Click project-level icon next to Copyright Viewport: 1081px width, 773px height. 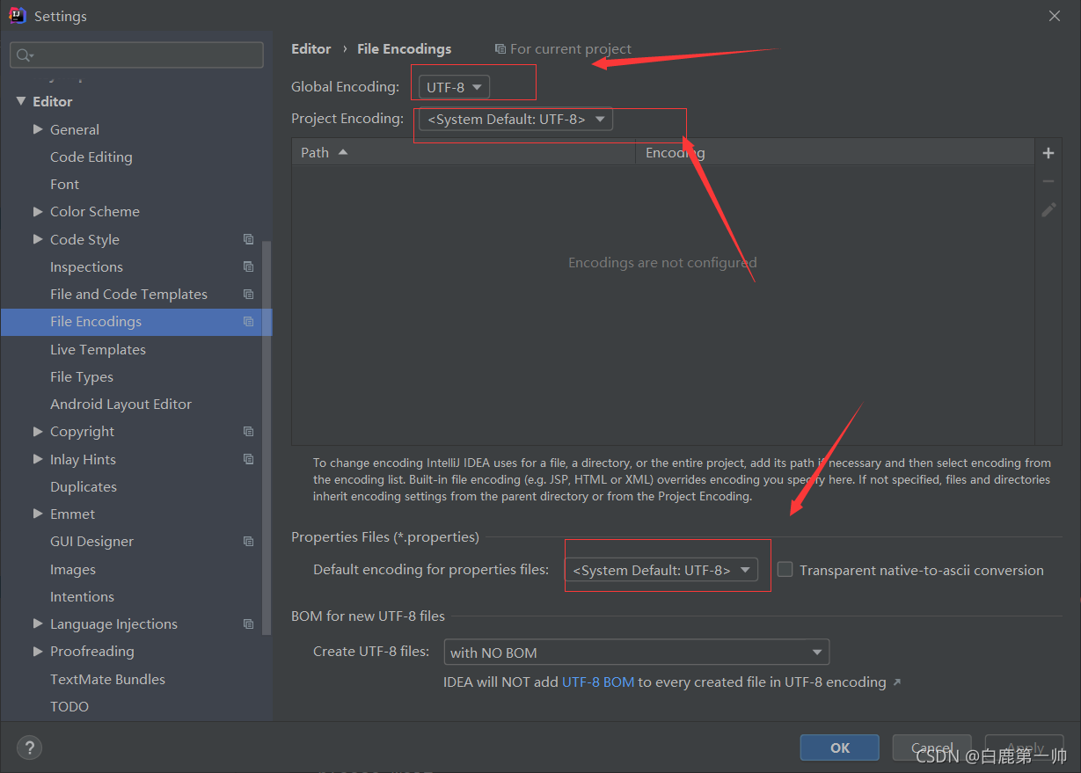(x=249, y=432)
